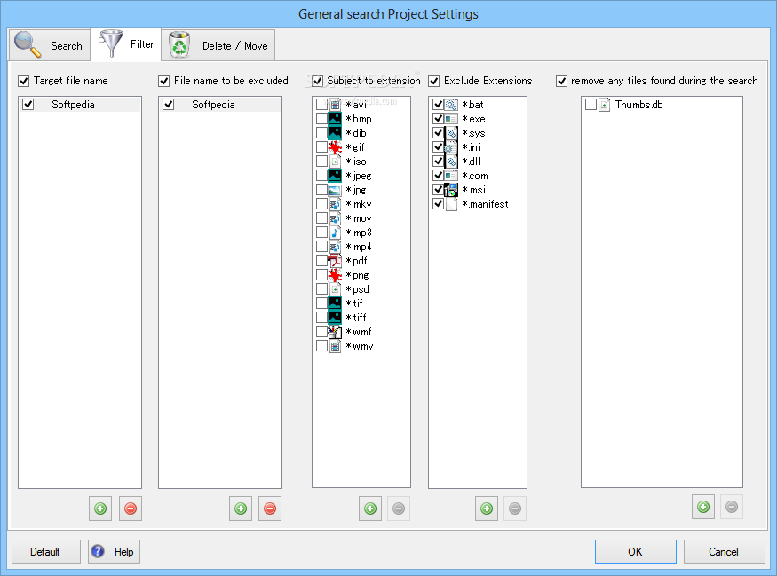The width and height of the screenshot is (777, 576).
Task: Switch to the Search tab
Action: pyautogui.click(x=50, y=45)
